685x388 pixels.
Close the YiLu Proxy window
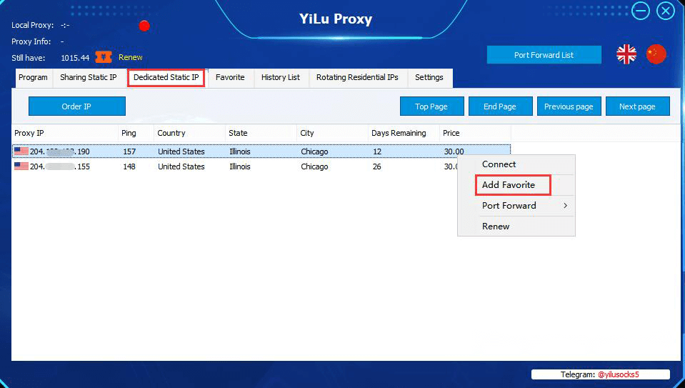[666, 11]
